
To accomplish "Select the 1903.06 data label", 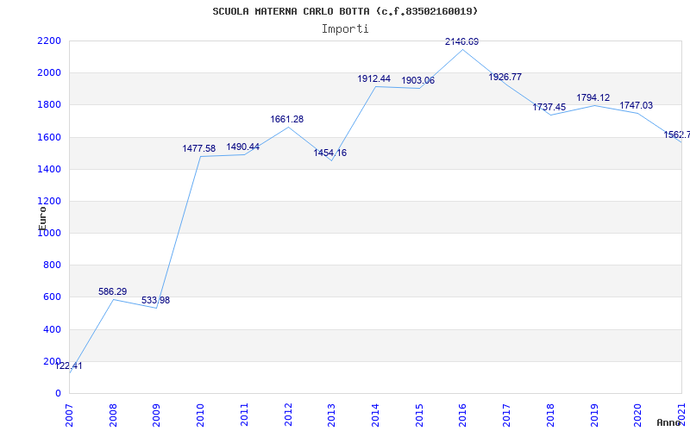I will 418,80.
